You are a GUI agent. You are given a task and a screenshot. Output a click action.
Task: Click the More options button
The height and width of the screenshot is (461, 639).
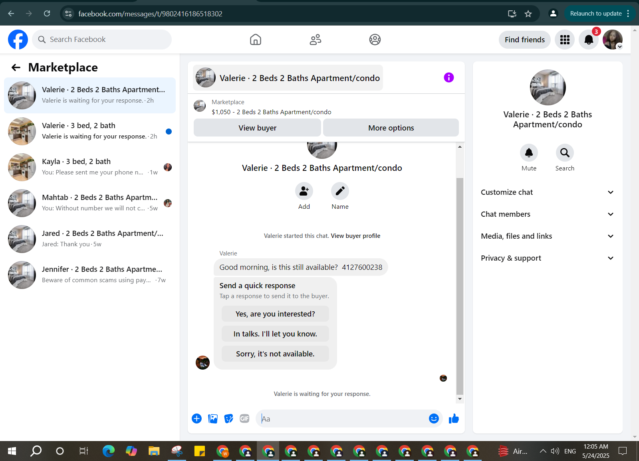pos(391,128)
